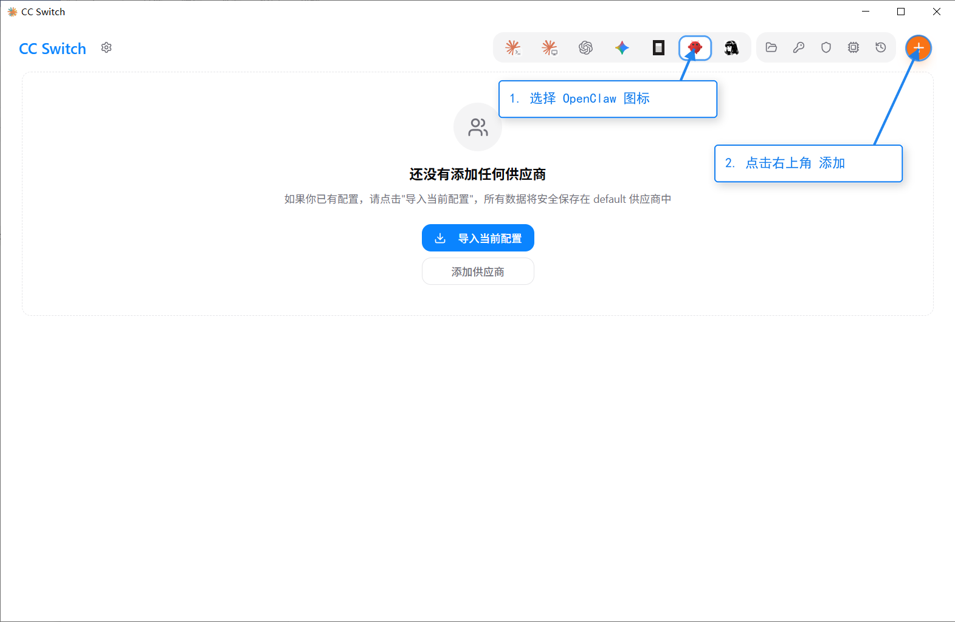Click the 导入当前配置 button

[478, 238]
